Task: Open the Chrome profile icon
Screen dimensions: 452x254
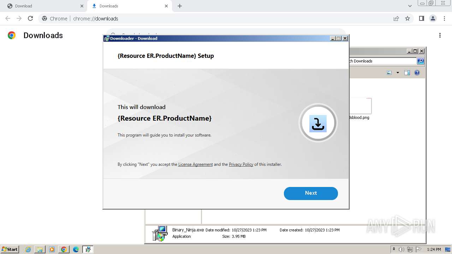Action: click(x=433, y=18)
